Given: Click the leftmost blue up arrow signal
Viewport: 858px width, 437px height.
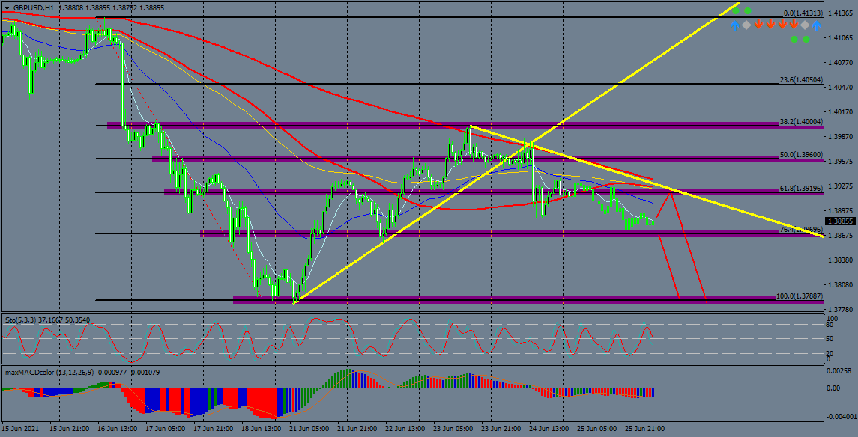Looking at the screenshot, I should [735, 25].
